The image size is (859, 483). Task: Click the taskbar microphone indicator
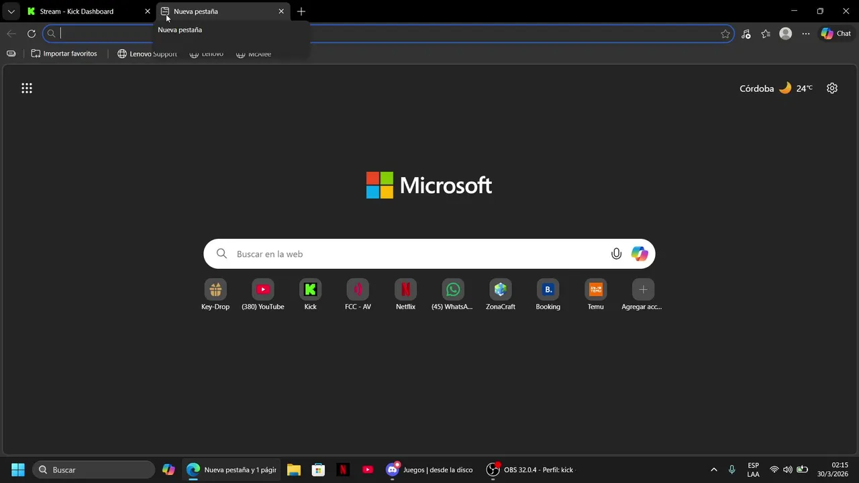pos(732,470)
